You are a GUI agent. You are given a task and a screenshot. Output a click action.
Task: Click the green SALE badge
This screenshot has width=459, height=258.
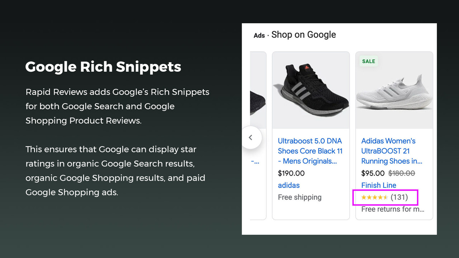(x=368, y=61)
